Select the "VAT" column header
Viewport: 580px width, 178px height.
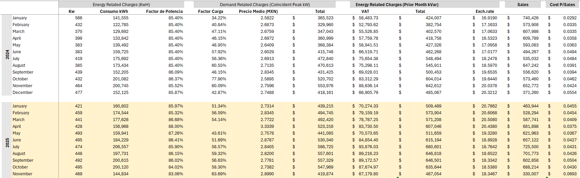point(365,12)
